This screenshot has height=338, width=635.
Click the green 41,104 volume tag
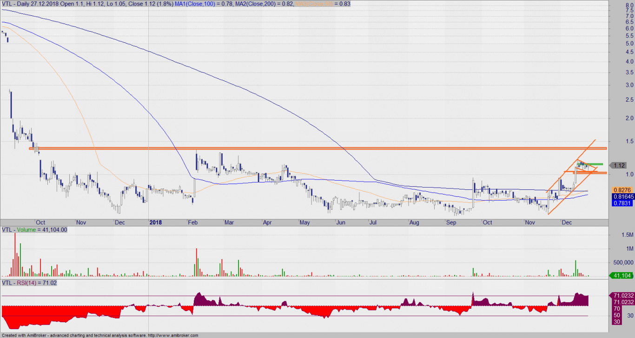click(x=621, y=276)
